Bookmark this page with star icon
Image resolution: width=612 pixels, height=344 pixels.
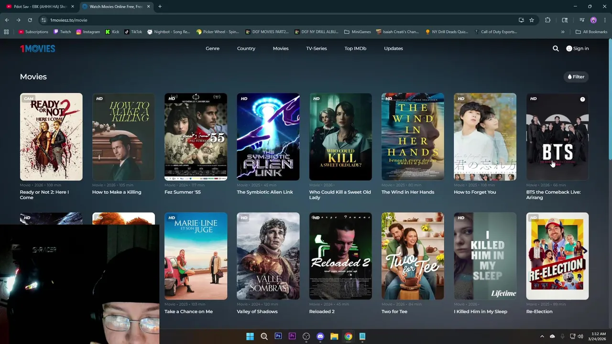[532, 20]
